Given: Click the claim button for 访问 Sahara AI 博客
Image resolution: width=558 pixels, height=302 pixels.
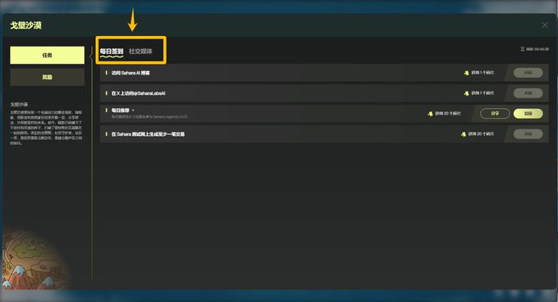Looking at the screenshot, I should click(x=528, y=73).
